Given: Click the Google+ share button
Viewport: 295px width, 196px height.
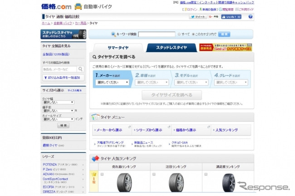Looking at the screenshot, I should (214, 17).
